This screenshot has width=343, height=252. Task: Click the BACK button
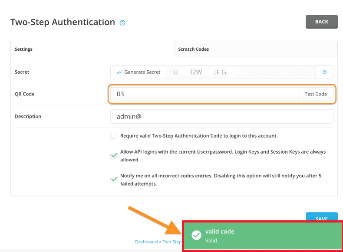[322, 22]
